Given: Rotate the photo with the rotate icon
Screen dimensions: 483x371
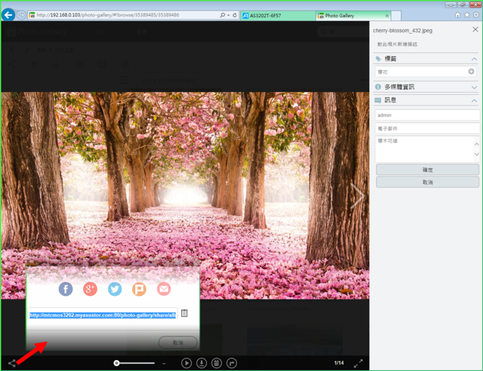Looking at the screenshot, I should (x=232, y=363).
